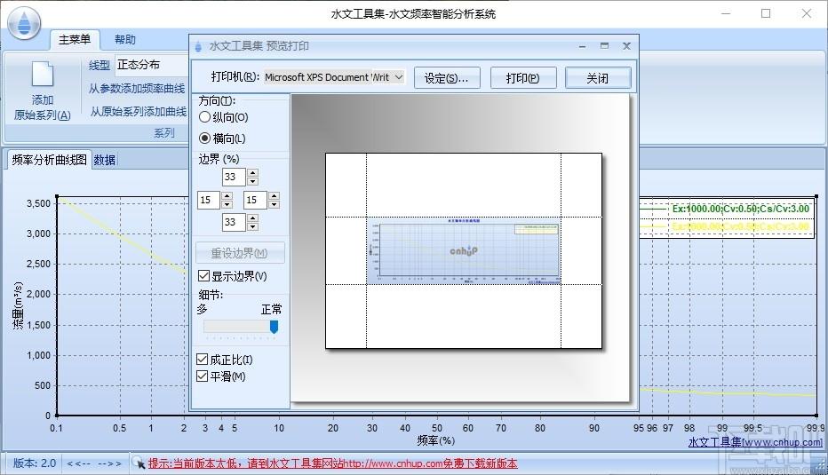
Task: Toggle the 成正比(I) proportional checkbox
Action: click(202, 360)
